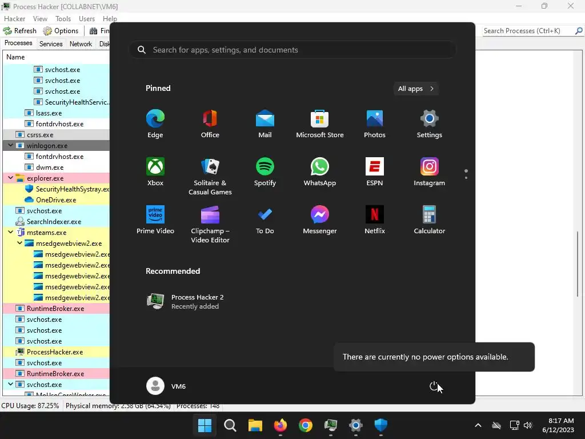Focus the Search Processes field
The image size is (585, 439).
coord(528,31)
